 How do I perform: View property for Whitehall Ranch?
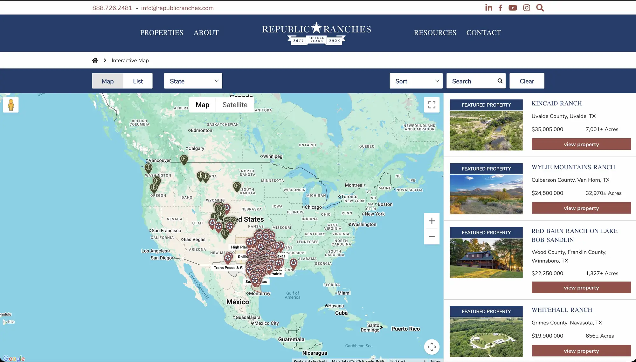tap(581, 351)
